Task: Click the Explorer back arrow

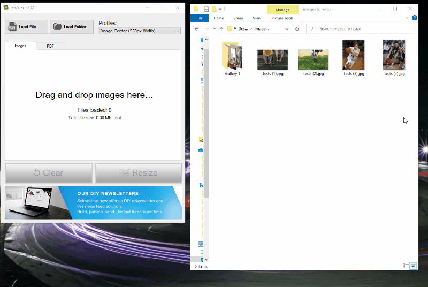Action: point(197,29)
